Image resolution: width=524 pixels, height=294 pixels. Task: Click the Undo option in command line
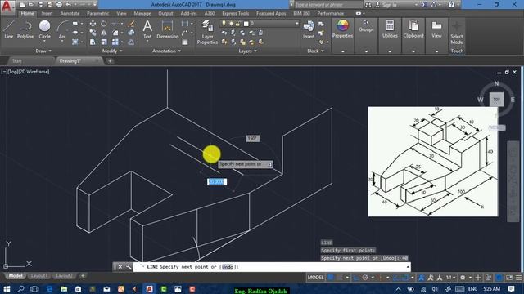228,267
